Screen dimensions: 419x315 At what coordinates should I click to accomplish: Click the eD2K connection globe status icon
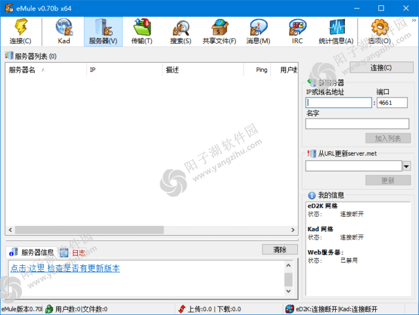[x=289, y=309]
